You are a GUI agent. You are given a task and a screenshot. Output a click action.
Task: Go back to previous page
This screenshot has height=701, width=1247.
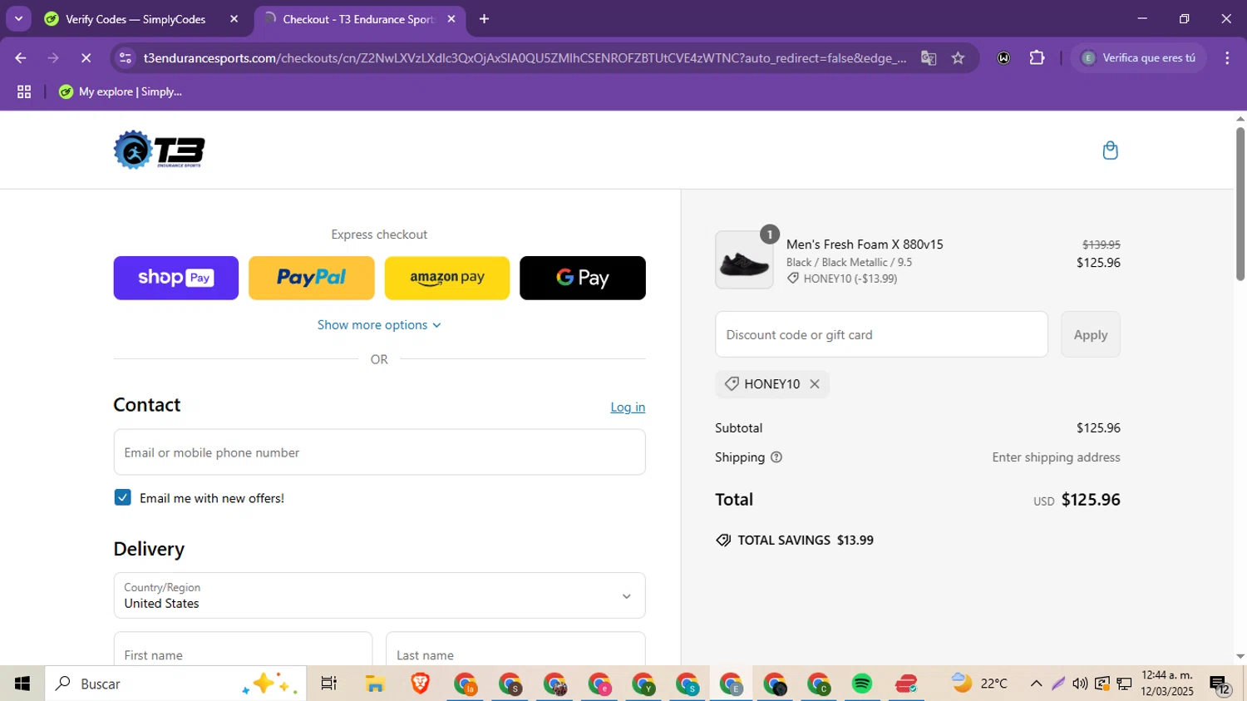21,58
